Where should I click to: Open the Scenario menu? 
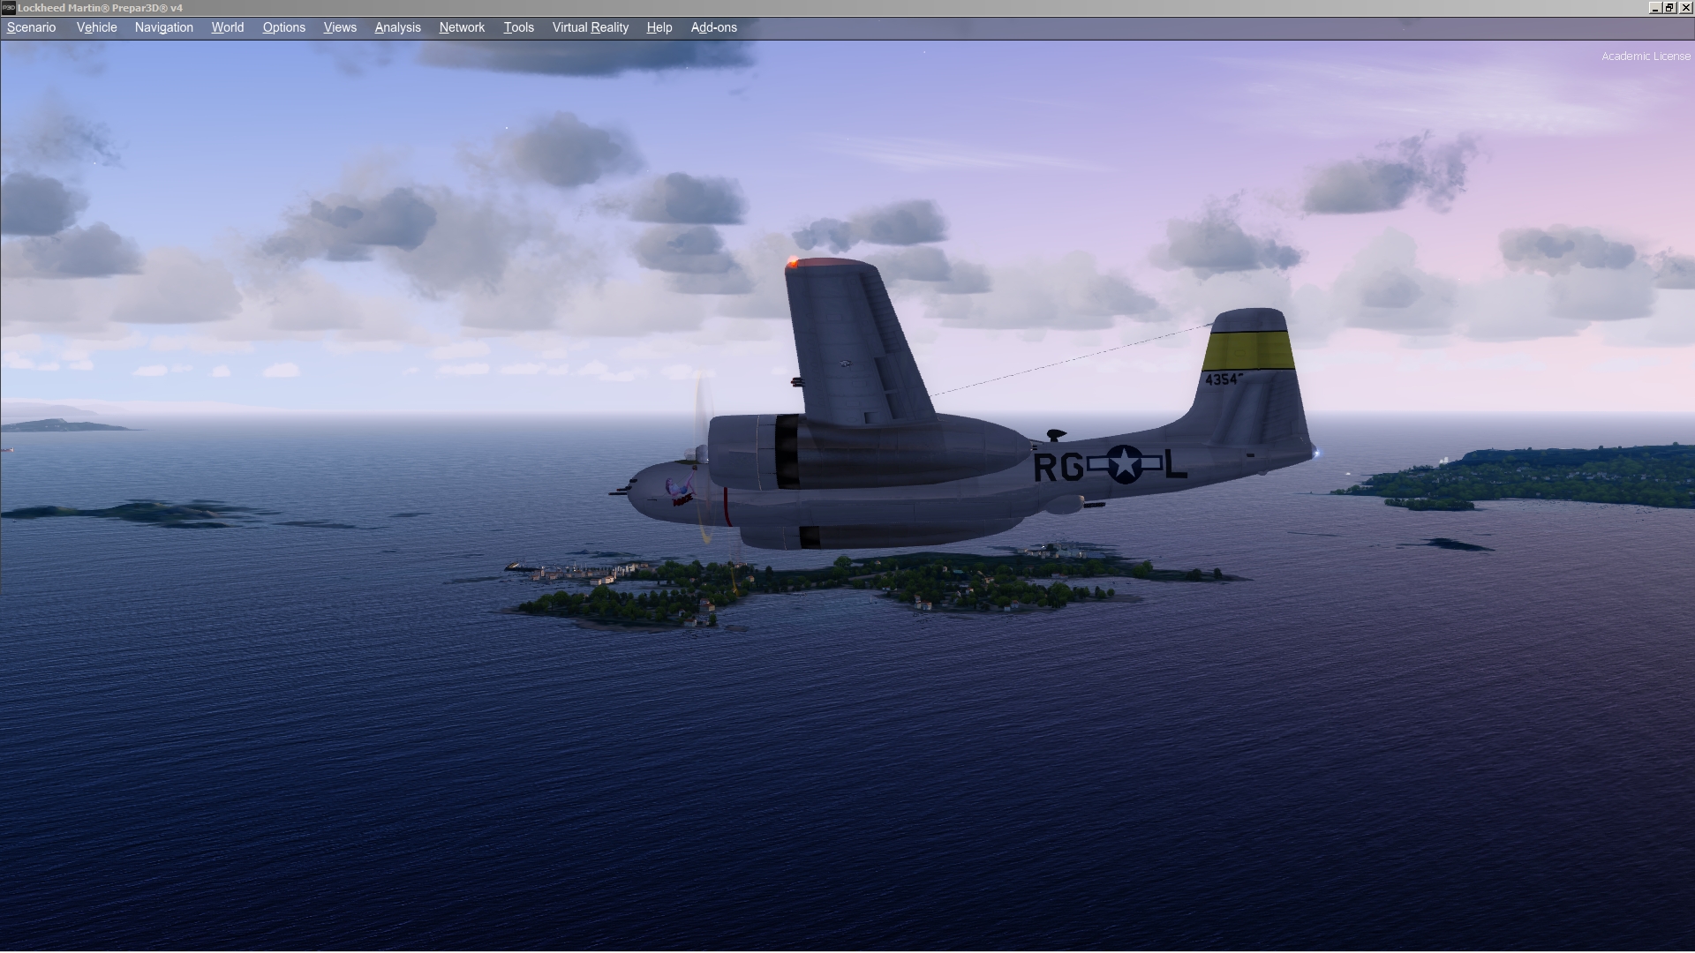click(31, 27)
